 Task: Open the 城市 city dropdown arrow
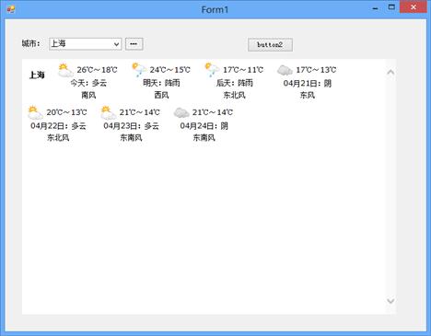tap(117, 44)
